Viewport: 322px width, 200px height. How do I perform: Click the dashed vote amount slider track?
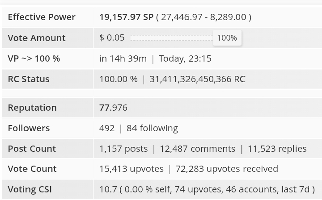172,37
